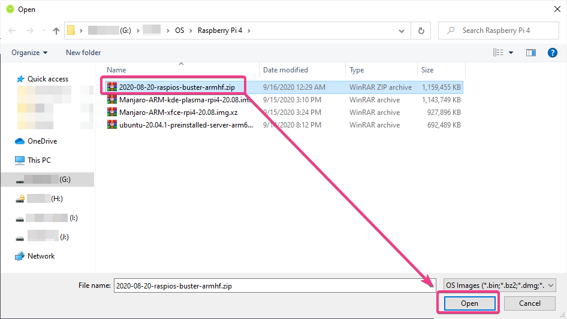Click the Refresh button in address bar
Image resolution: width=567 pixels, height=319 pixels.
pyautogui.click(x=421, y=31)
